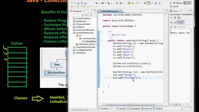Open the Search dropdown arrow
This screenshot has height=112, width=199.
(139, 3)
